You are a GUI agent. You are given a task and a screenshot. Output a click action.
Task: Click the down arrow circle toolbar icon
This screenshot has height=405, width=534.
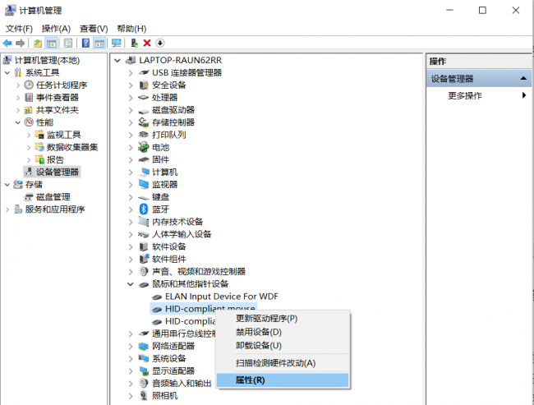(x=159, y=43)
